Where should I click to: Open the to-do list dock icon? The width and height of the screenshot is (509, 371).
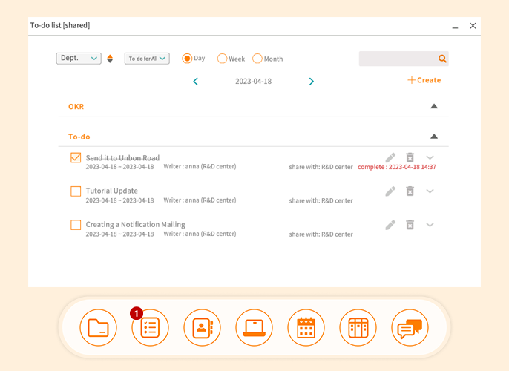[x=151, y=327]
